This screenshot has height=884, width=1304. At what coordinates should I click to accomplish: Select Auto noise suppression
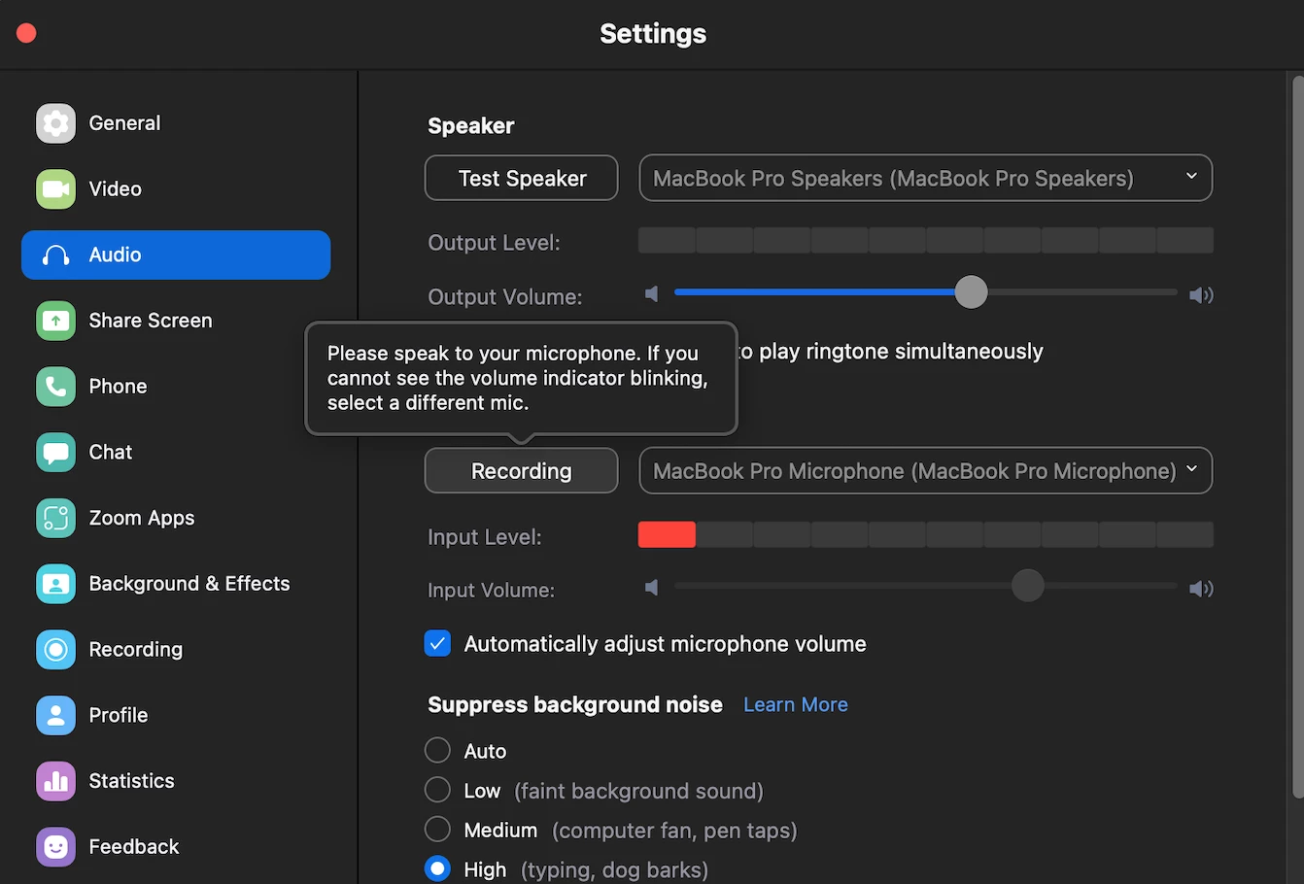click(437, 751)
